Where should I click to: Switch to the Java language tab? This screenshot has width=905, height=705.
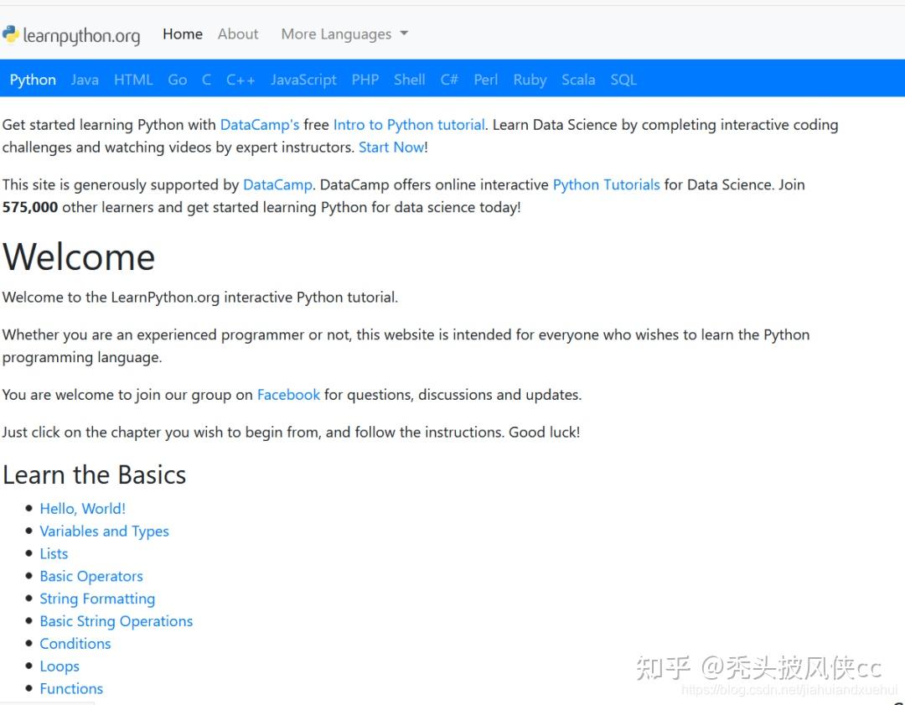coord(85,80)
